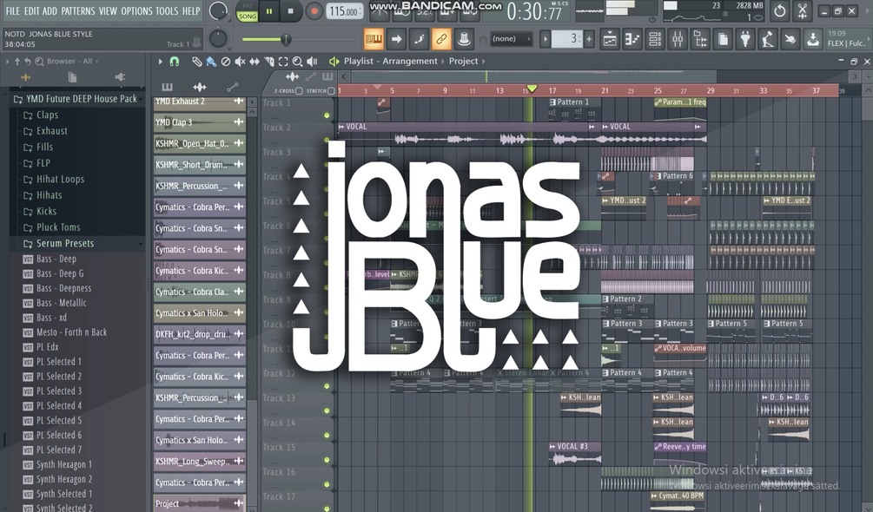873x512 pixels.
Task: Mute Track 14 using its green dot
Action: tap(327, 436)
